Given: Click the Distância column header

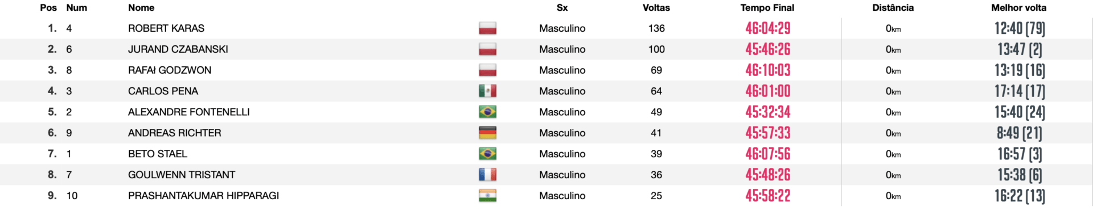Looking at the screenshot, I should [x=893, y=8].
